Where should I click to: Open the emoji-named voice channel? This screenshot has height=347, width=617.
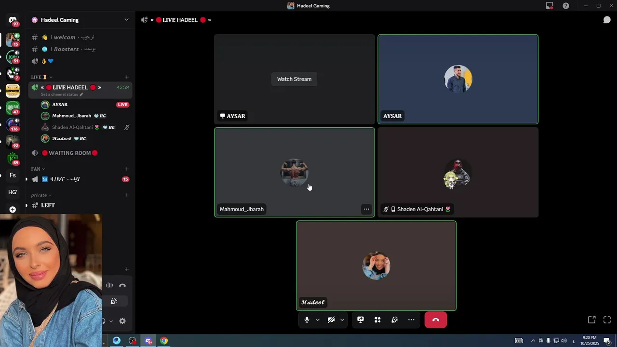[x=80, y=61]
